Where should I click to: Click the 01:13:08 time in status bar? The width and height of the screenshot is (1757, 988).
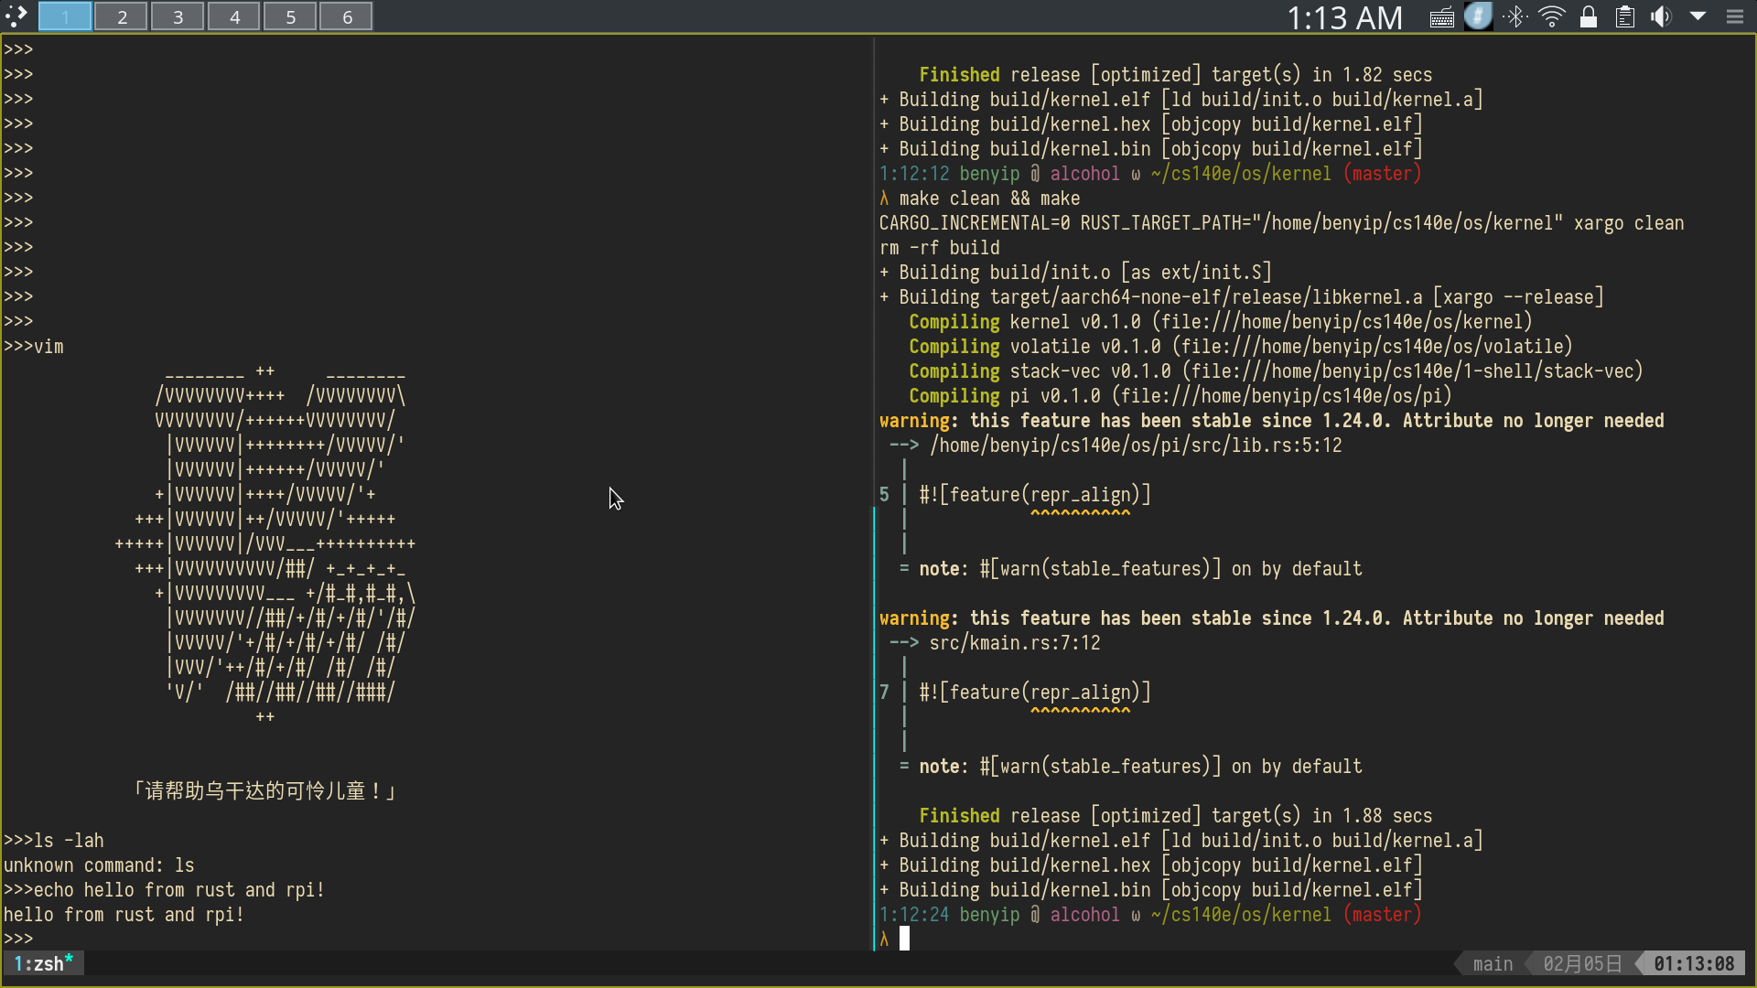click(1694, 963)
